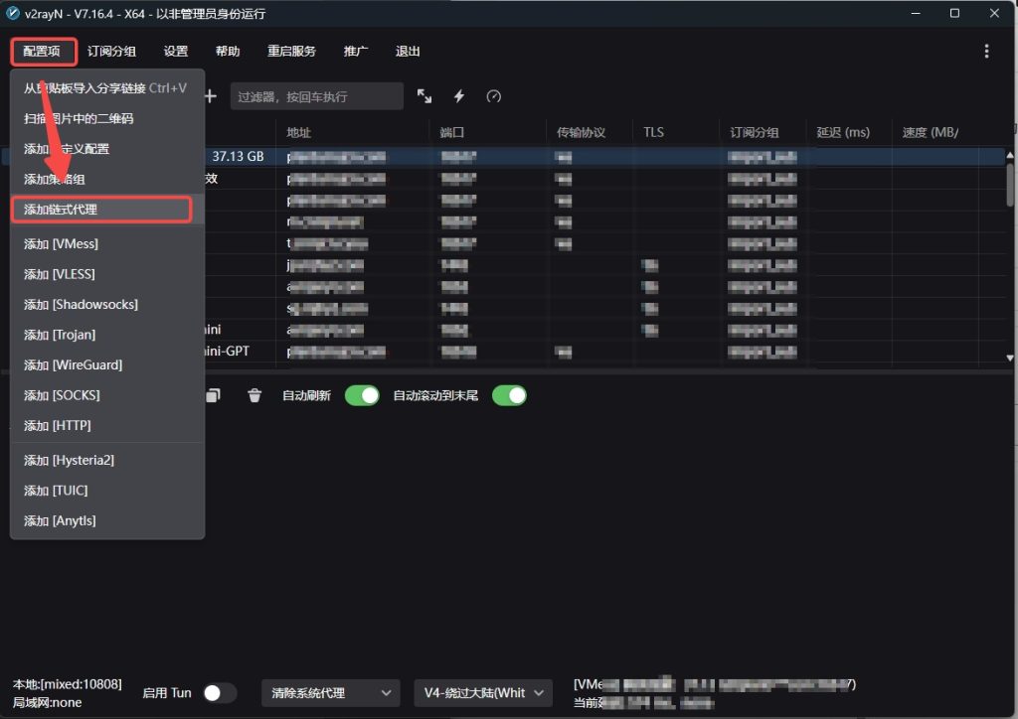Choose 添加 [Shadowsocks] menu entry

(81, 305)
